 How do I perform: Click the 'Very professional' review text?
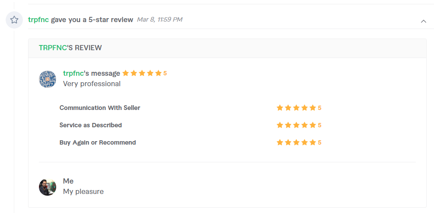coord(92,84)
